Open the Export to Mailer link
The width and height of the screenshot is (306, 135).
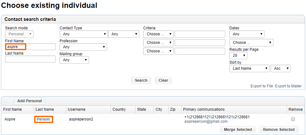point(288,86)
